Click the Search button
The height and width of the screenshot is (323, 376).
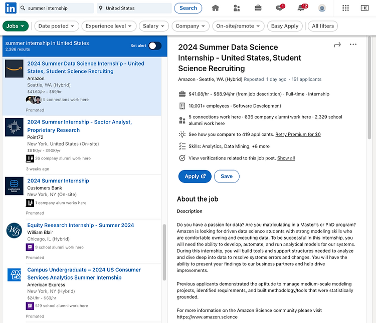pos(188,8)
